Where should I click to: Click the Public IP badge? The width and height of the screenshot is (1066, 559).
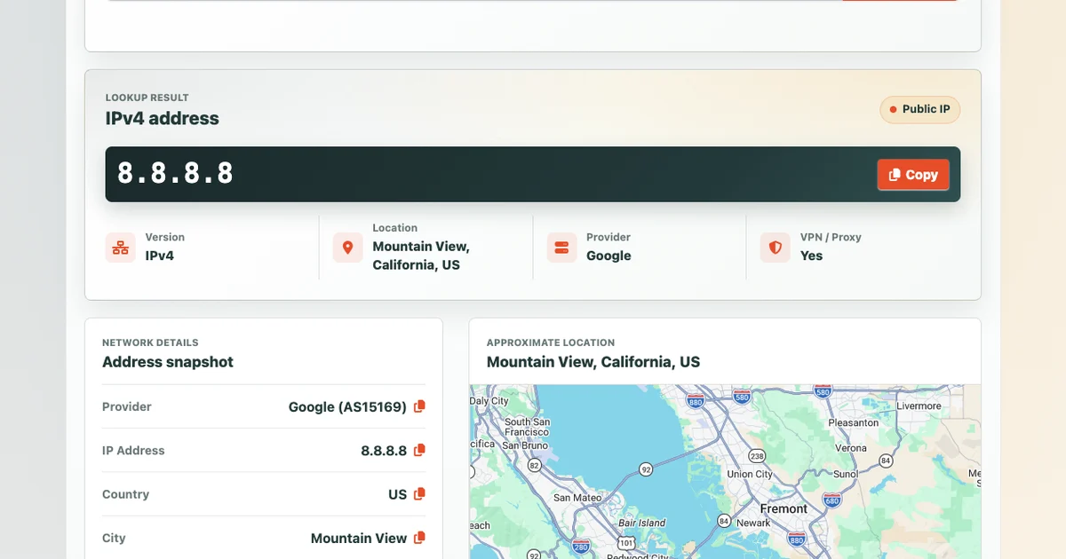pos(919,109)
